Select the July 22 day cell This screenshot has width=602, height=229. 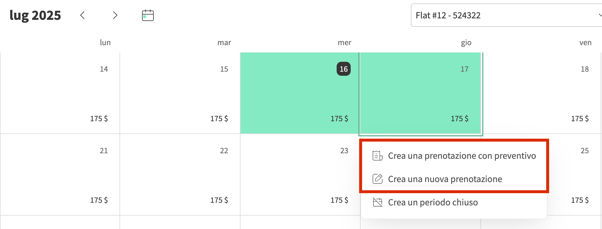click(180, 175)
